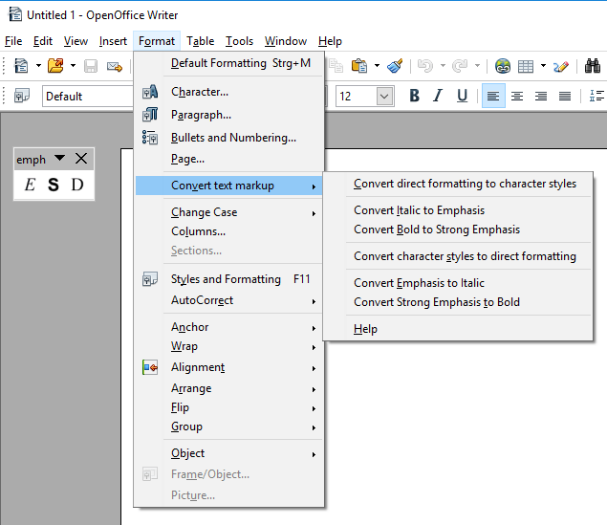Click the Document as E-mail icon
The width and height of the screenshot is (607, 525).
(114, 67)
